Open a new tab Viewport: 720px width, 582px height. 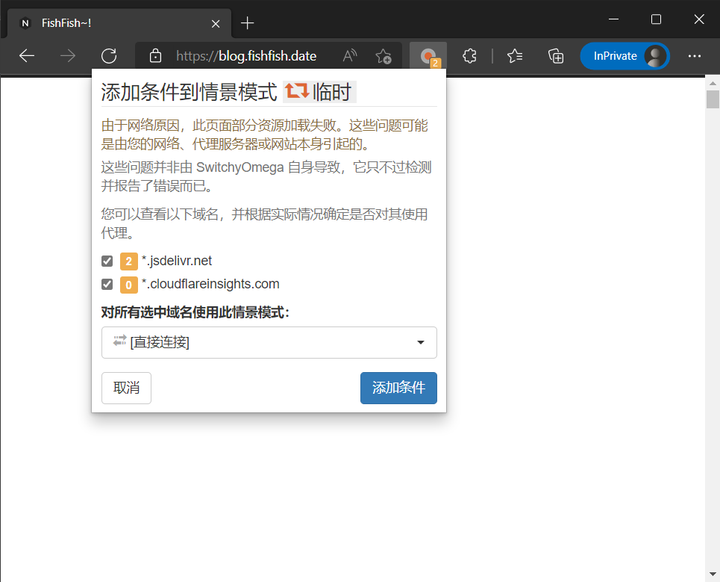[248, 23]
